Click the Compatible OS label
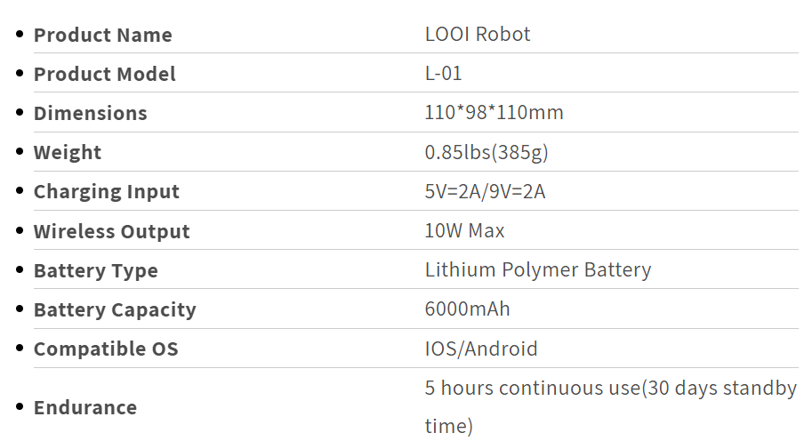804x441 pixels. (106, 349)
